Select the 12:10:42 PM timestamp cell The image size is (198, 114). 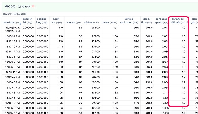point(13,77)
